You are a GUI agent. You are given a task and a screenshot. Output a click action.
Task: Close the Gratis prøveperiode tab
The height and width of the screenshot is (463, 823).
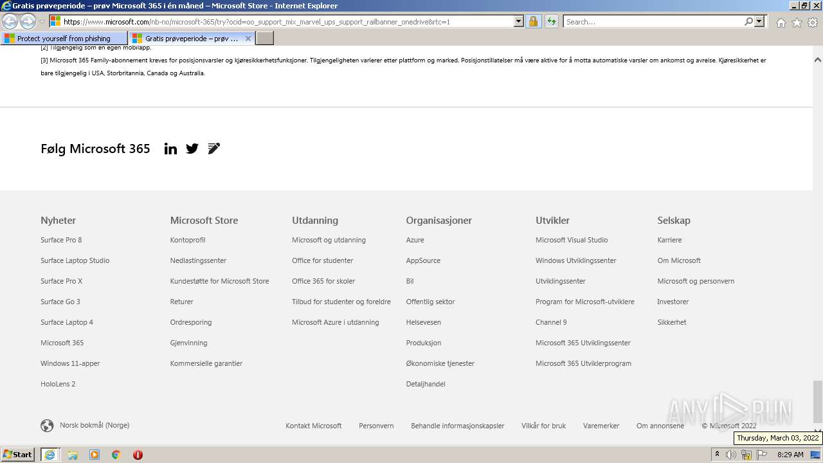tap(248, 39)
